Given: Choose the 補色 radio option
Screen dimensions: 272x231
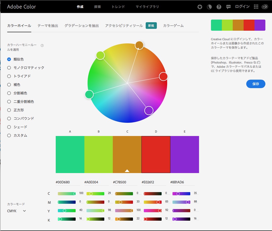Looking at the screenshot, I should point(9,85).
